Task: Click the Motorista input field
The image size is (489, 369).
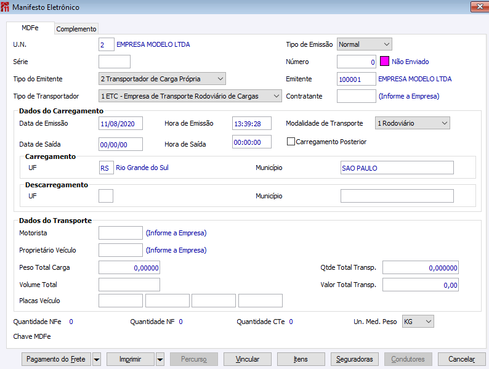Action: pos(121,233)
